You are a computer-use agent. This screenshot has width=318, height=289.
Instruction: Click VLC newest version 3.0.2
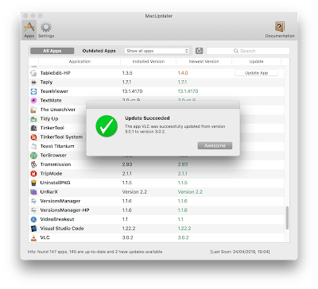[183, 237]
